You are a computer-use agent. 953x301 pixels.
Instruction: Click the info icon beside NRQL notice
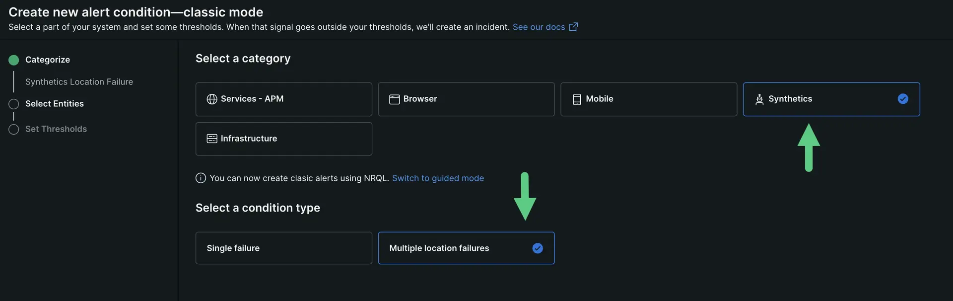(201, 178)
